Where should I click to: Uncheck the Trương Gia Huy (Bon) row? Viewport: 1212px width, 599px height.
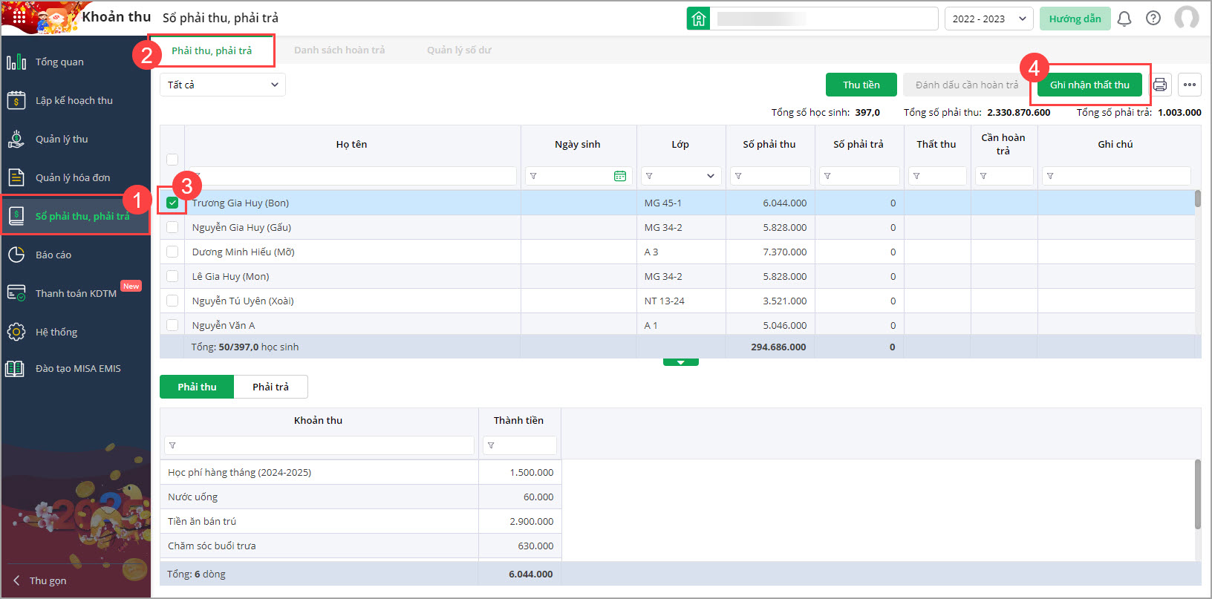172,203
